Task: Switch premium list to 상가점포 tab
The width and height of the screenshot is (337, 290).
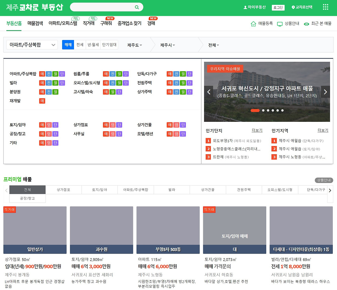Action: point(63,190)
